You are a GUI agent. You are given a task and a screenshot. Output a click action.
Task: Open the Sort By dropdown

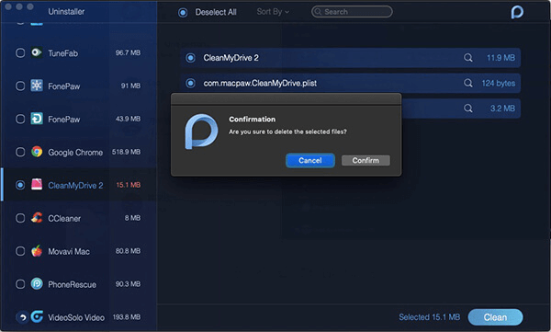tap(273, 12)
